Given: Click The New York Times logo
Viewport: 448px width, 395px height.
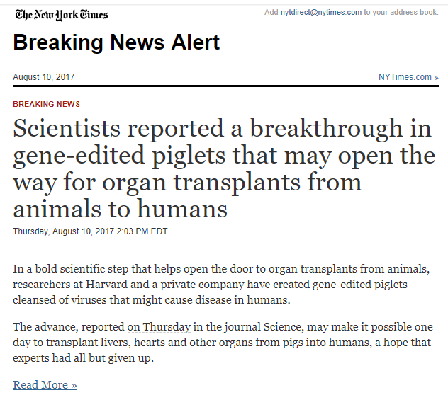Looking at the screenshot, I should pyautogui.click(x=62, y=15).
